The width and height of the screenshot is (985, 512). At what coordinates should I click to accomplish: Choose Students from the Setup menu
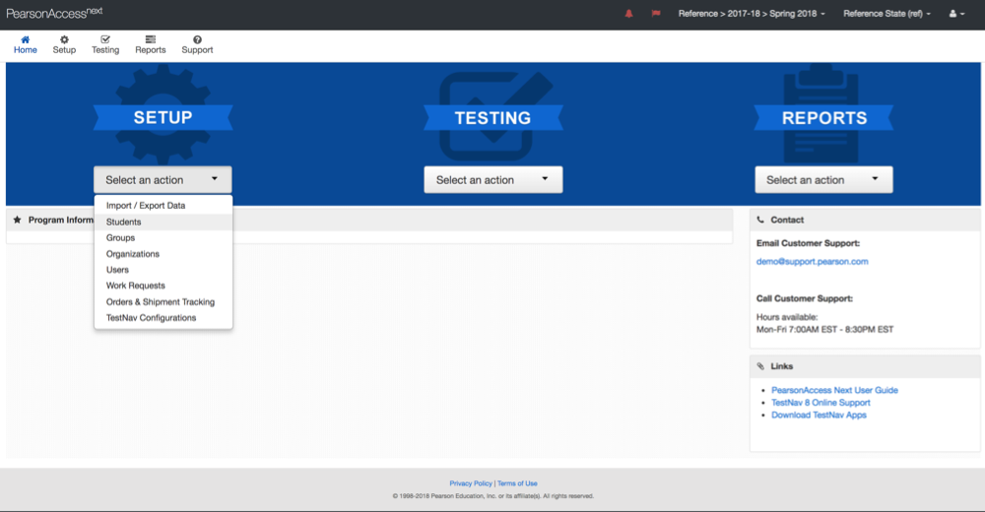(124, 222)
